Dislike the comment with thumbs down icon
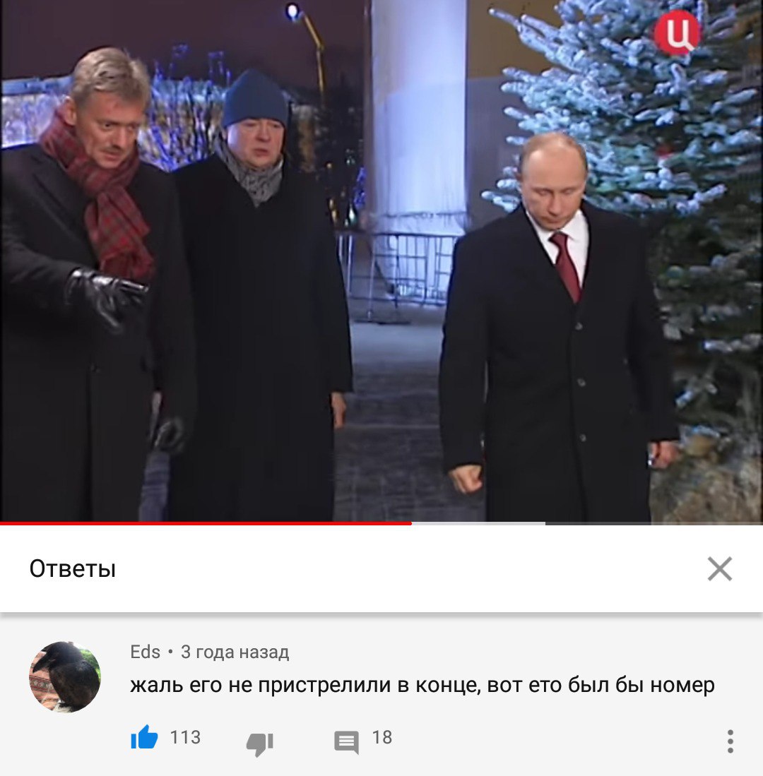The height and width of the screenshot is (776, 763). coord(260,744)
